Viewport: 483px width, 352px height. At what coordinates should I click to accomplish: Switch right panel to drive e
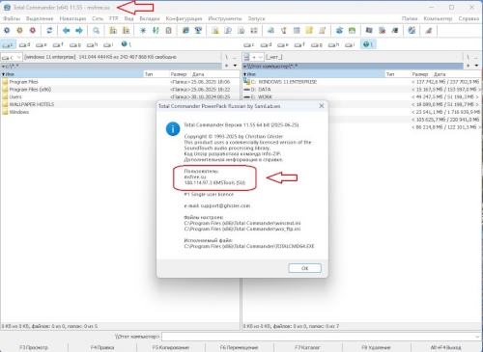point(283,44)
